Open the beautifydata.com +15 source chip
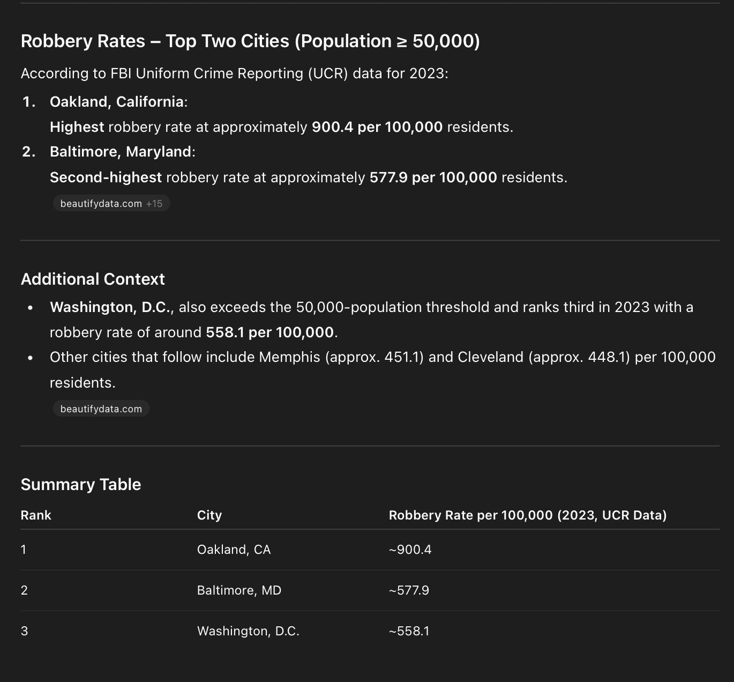Image resolution: width=734 pixels, height=682 pixels. (111, 204)
